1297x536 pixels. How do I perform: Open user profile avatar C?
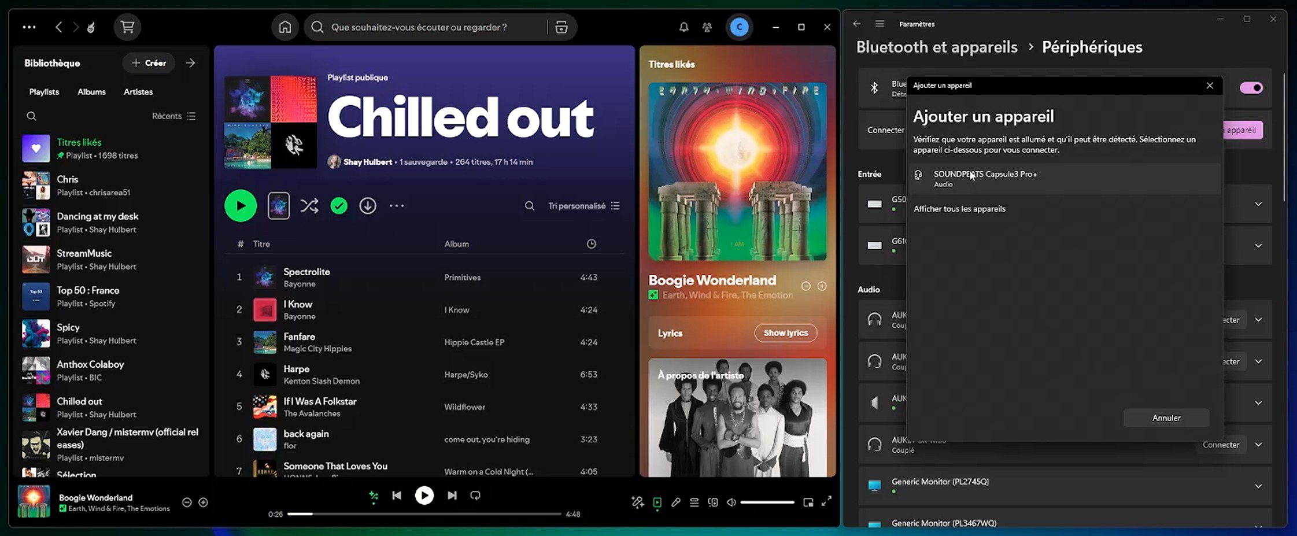pyautogui.click(x=739, y=27)
